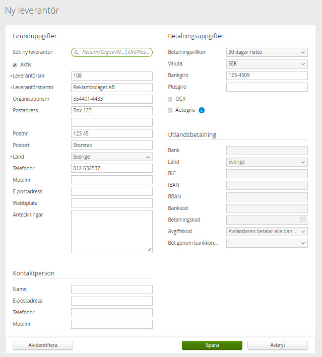Click the Avidentifiera button
The image size is (322, 357).
43,345
